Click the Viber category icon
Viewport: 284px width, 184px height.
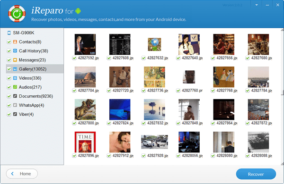(x=15, y=114)
